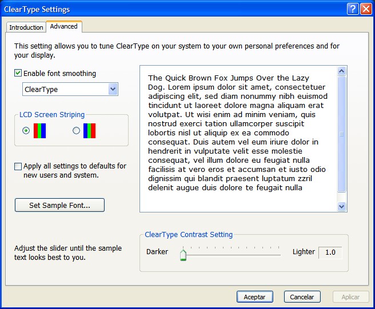Screen dimensions: 375x309
Task: Click the sample text scroll down arrow
Action: pyautogui.click(x=341, y=206)
